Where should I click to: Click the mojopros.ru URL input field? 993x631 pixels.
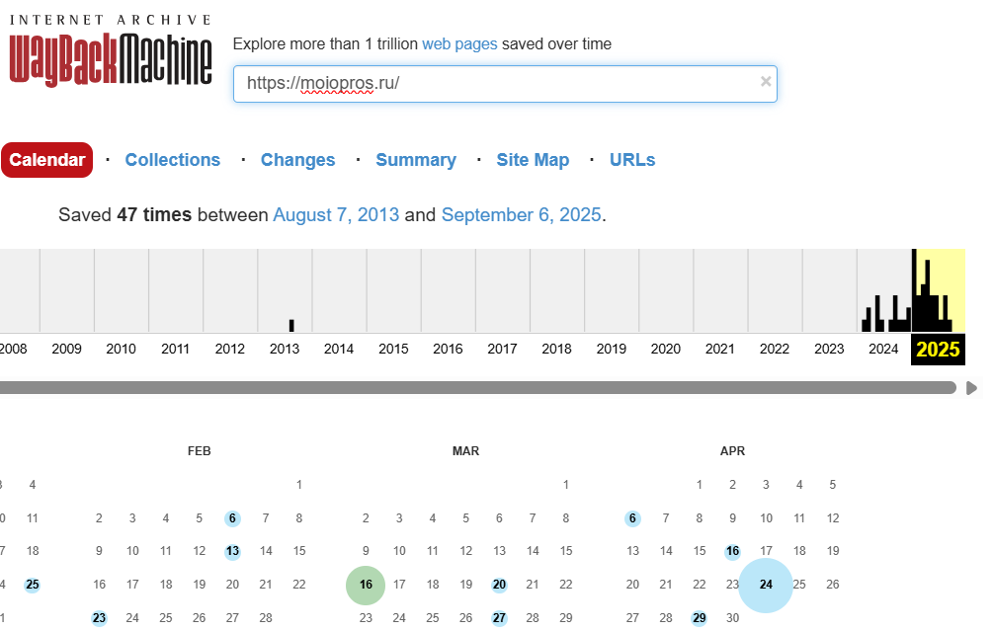[494, 84]
